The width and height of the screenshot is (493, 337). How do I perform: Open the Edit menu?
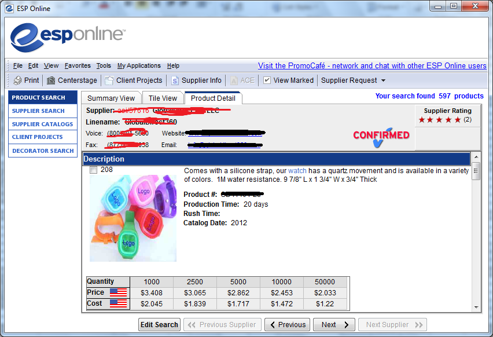click(x=33, y=65)
